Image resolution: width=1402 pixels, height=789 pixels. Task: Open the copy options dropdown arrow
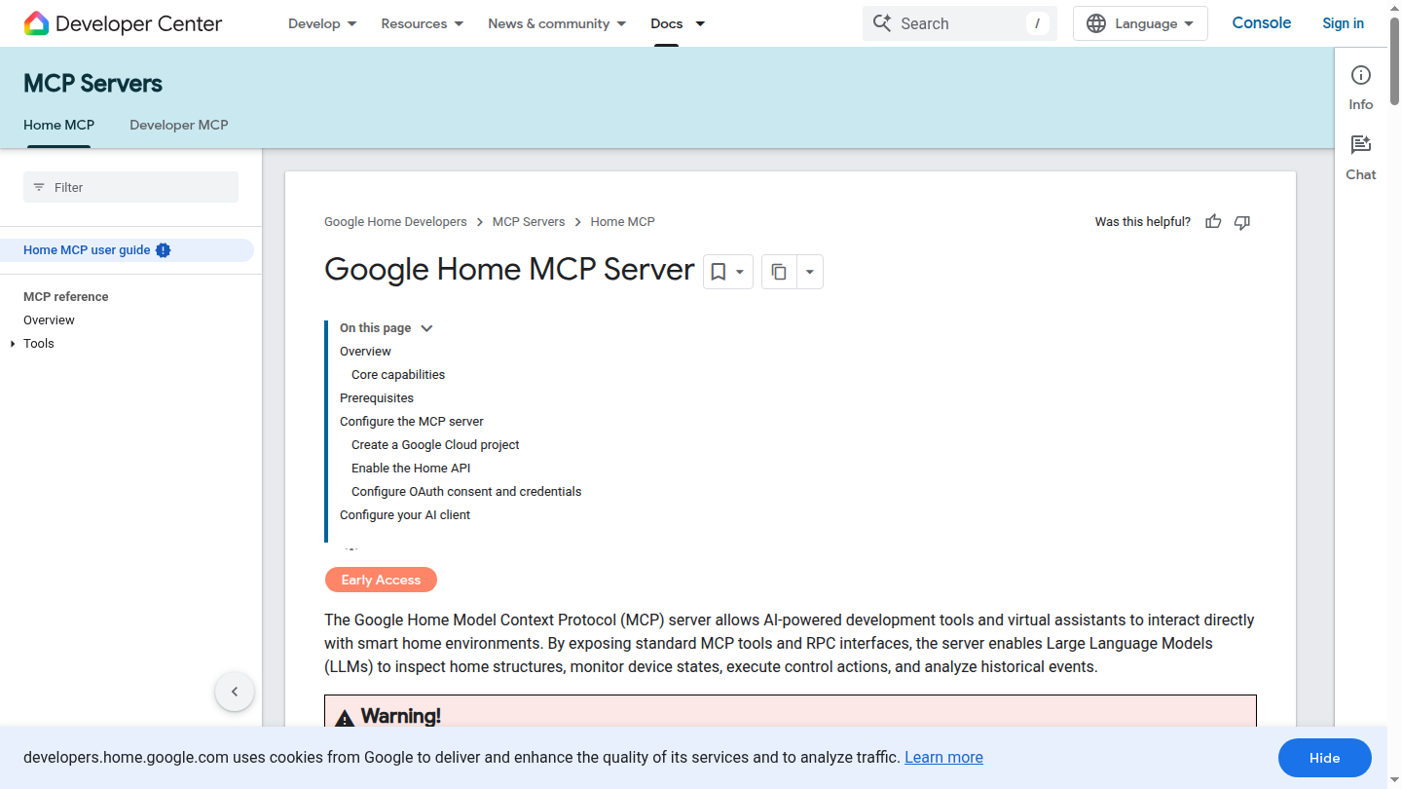(810, 272)
